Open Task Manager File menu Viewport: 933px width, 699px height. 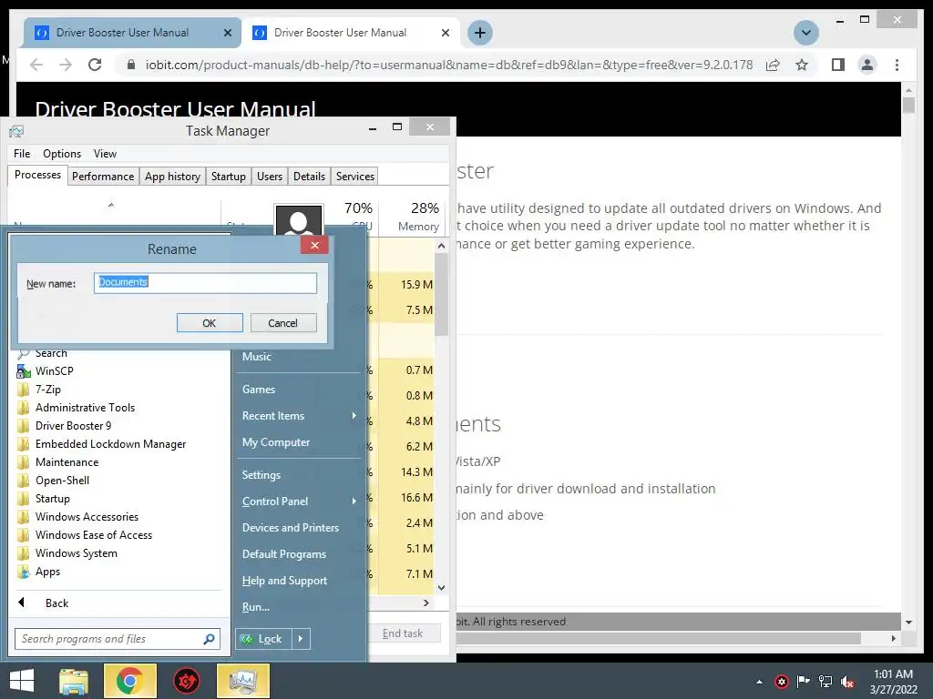click(22, 153)
